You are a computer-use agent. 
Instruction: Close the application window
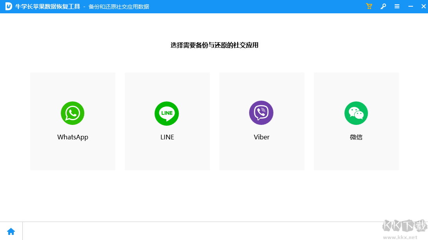click(x=423, y=6)
